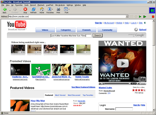Open the Font toolbar dropdown arrow
The image size is (156, 115).
69,9
